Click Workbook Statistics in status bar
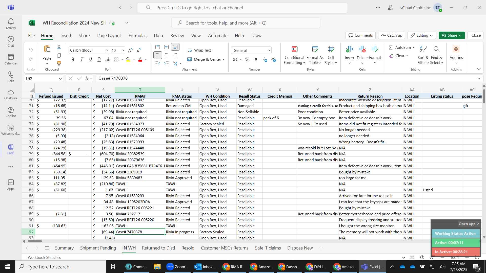This screenshot has width=486, height=273. coord(44,257)
